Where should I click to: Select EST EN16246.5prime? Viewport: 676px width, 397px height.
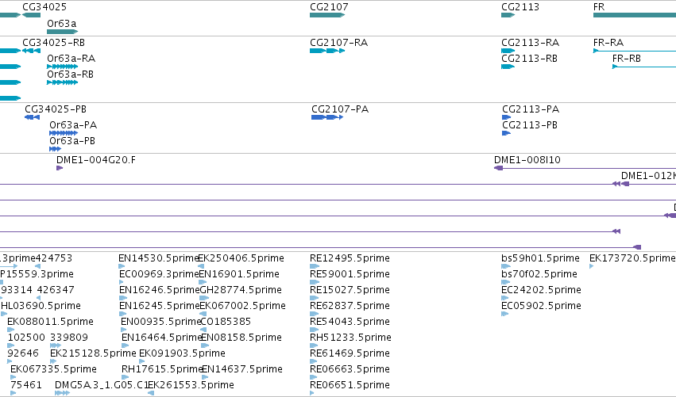pos(159,290)
